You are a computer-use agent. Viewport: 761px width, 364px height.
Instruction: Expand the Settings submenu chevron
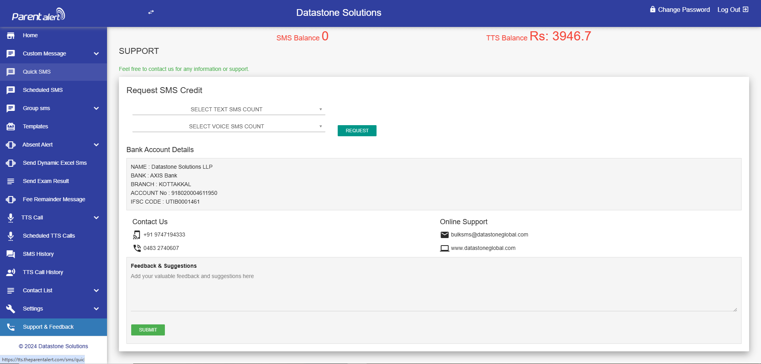coord(96,309)
